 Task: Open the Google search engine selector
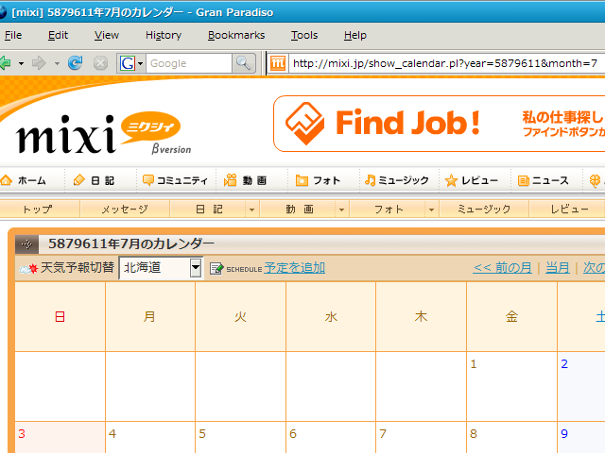131,63
